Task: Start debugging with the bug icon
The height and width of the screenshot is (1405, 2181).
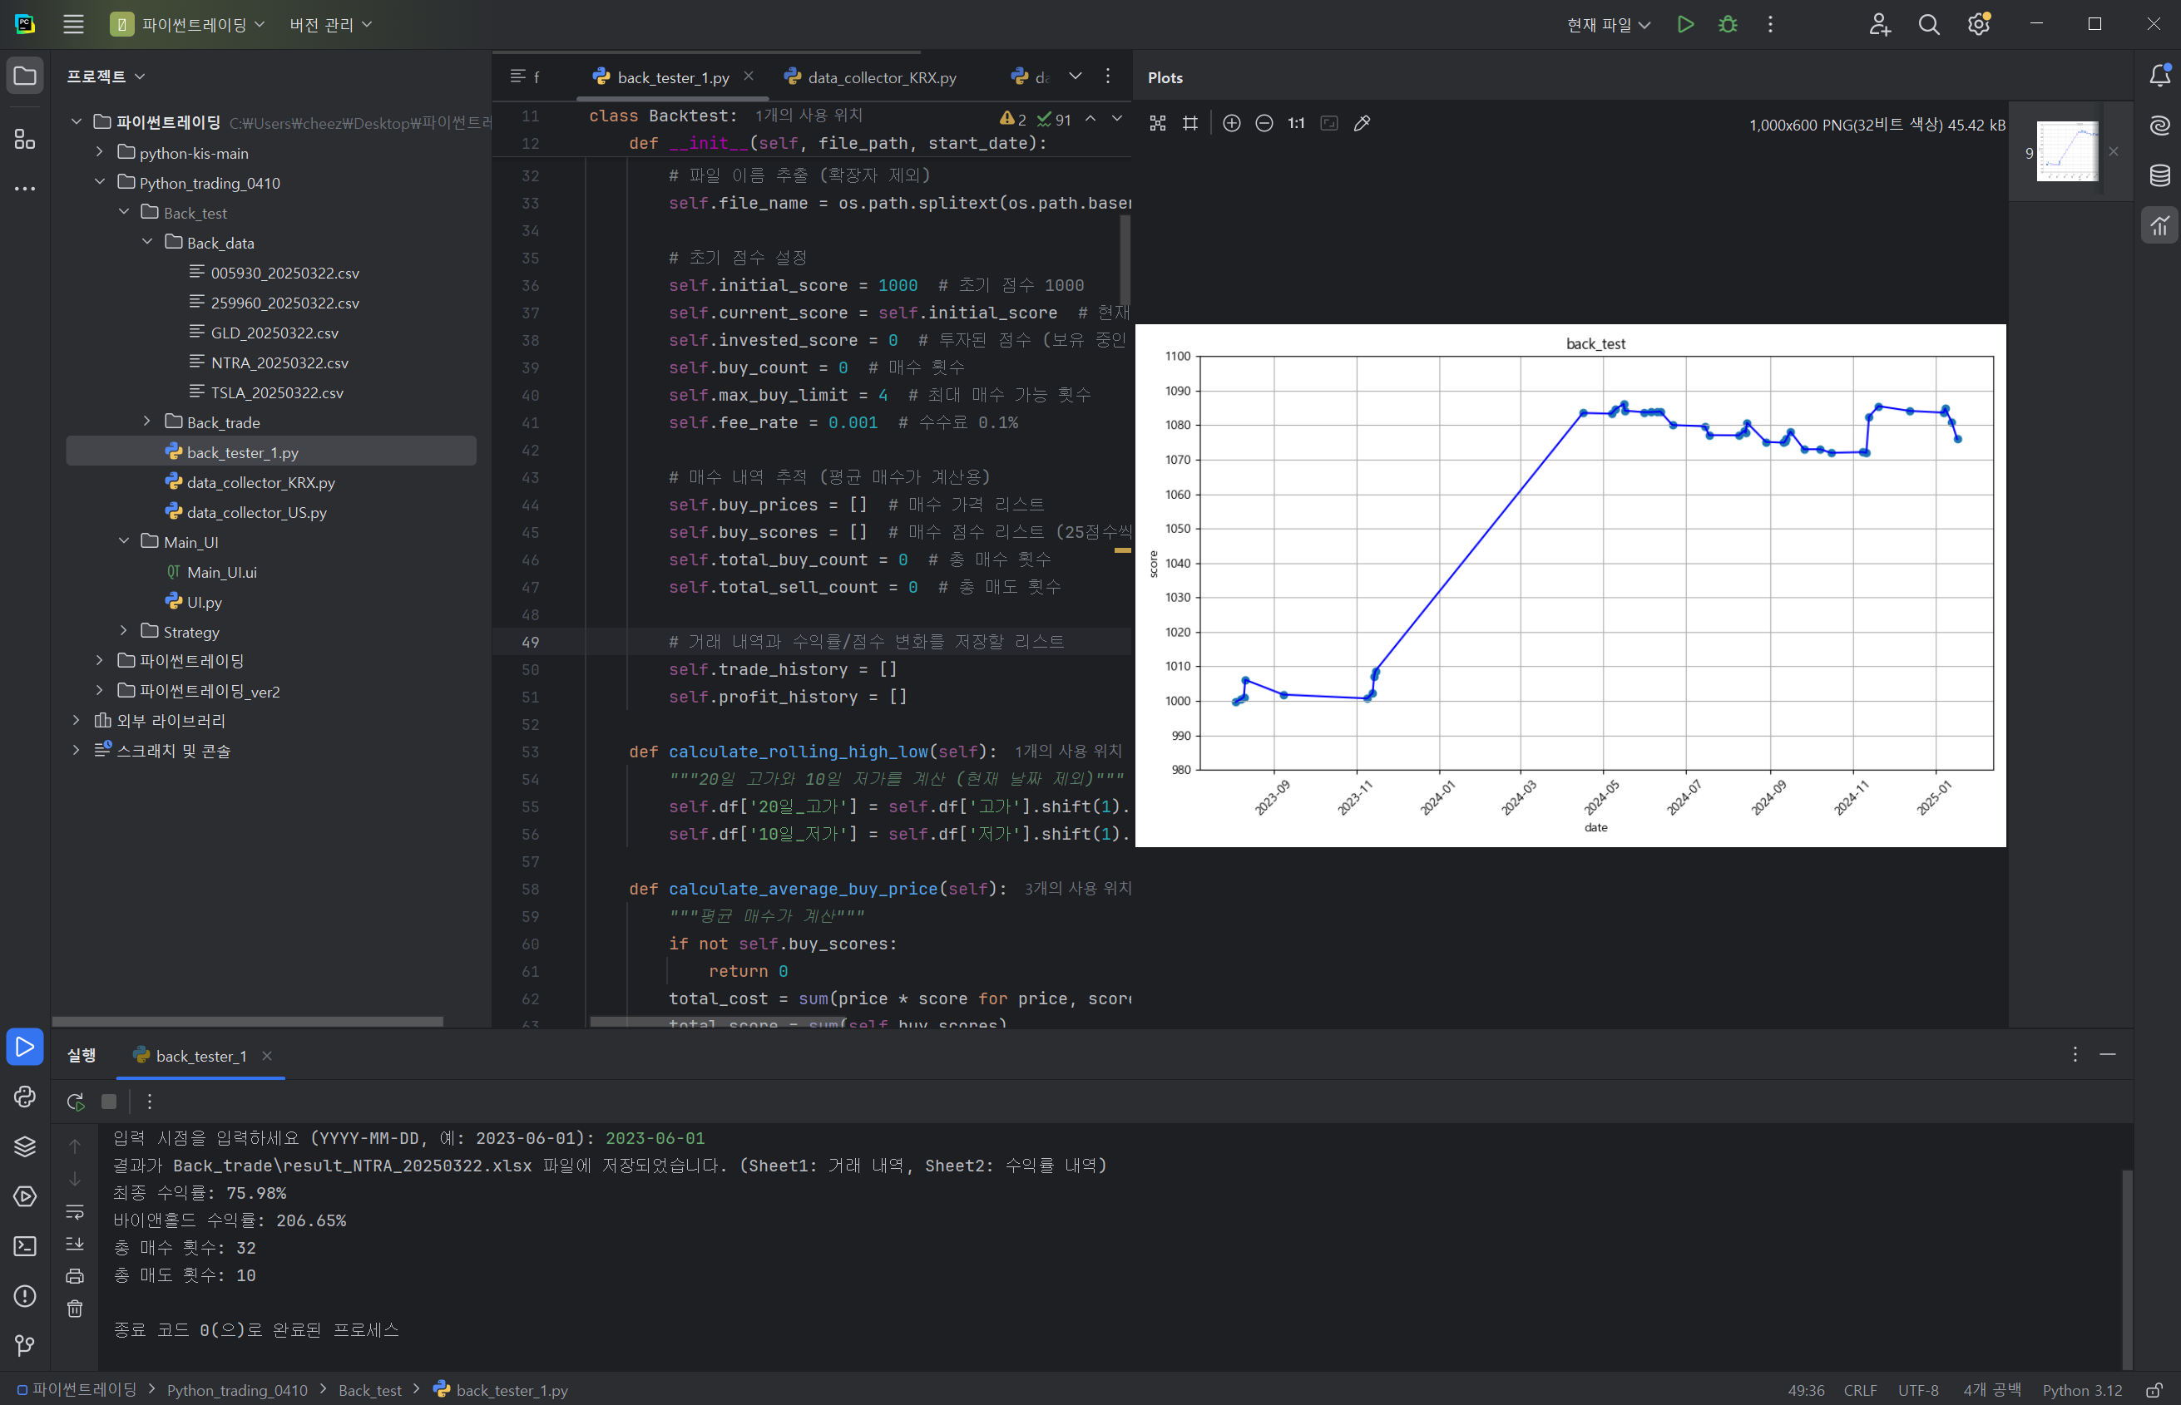Action: pyautogui.click(x=1728, y=25)
